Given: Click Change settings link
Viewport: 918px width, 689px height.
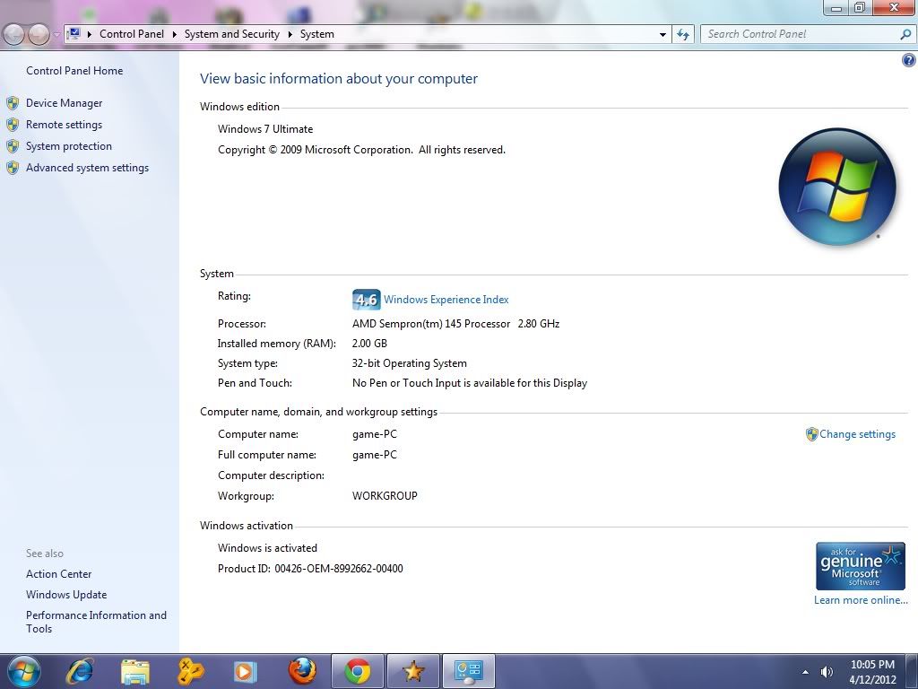Looking at the screenshot, I should (x=857, y=434).
